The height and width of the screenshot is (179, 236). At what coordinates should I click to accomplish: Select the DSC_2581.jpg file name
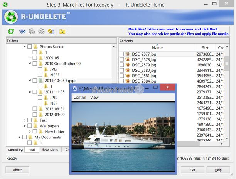tap(144, 76)
